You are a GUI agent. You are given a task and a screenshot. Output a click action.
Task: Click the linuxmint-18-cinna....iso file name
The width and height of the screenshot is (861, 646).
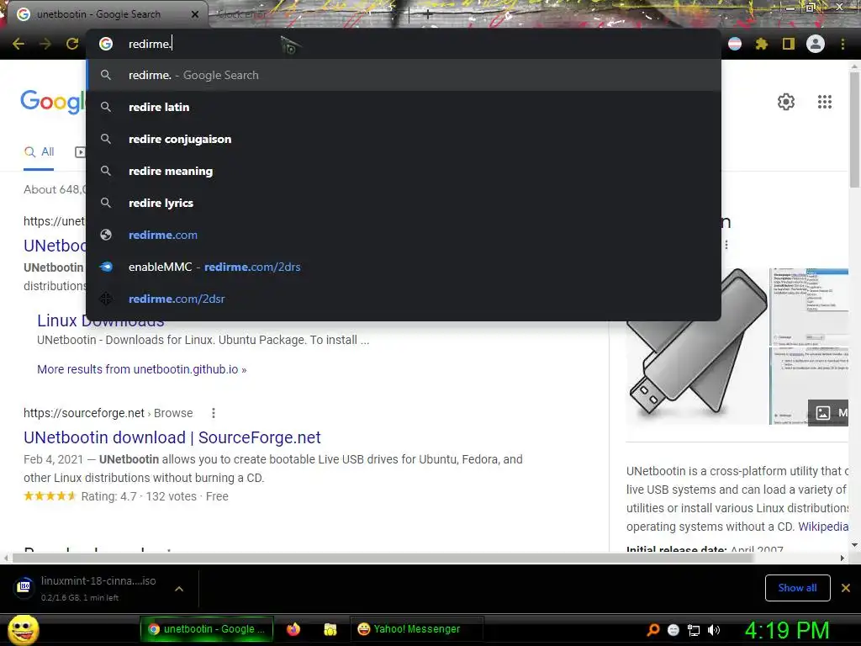coord(98,580)
